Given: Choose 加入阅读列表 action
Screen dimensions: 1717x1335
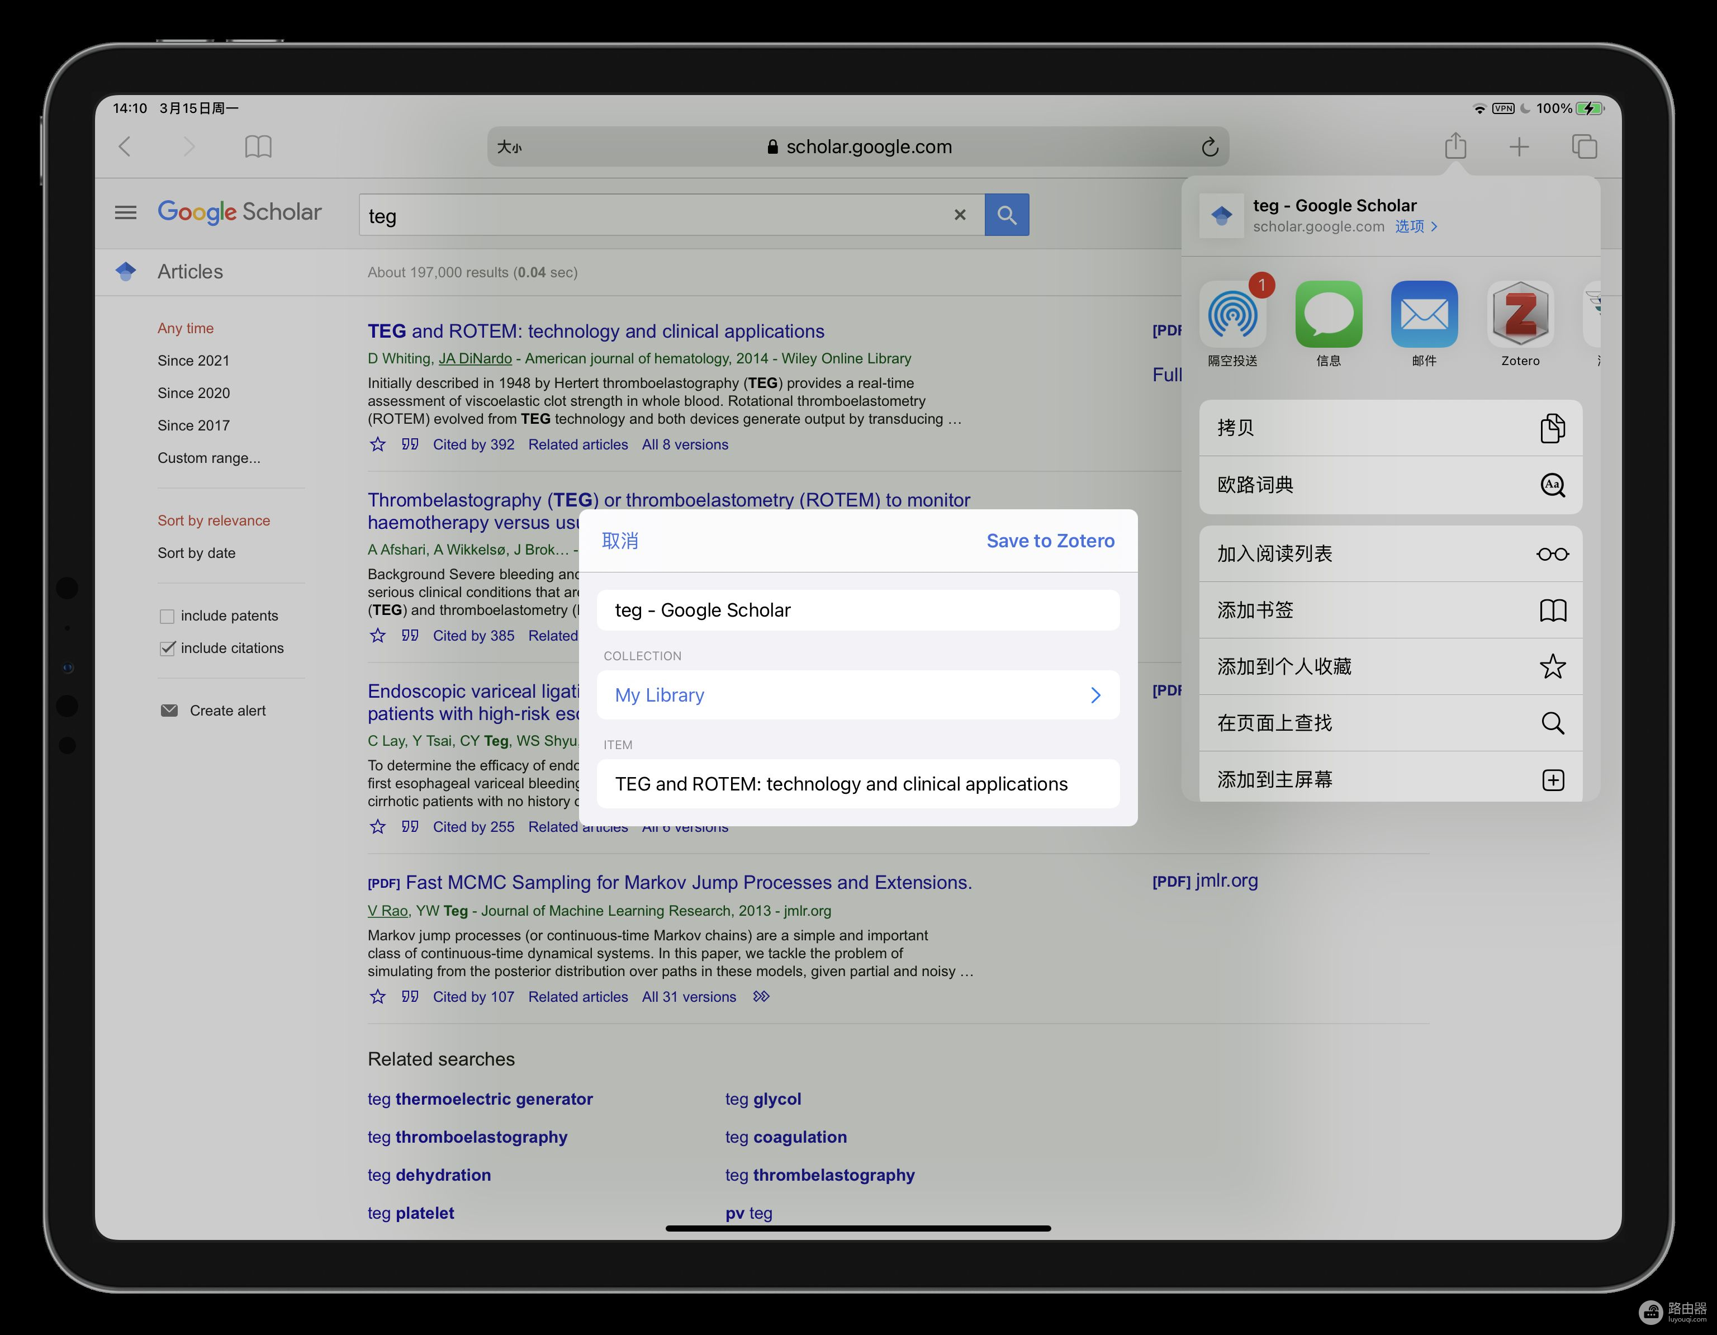Looking at the screenshot, I should click(x=1390, y=553).
